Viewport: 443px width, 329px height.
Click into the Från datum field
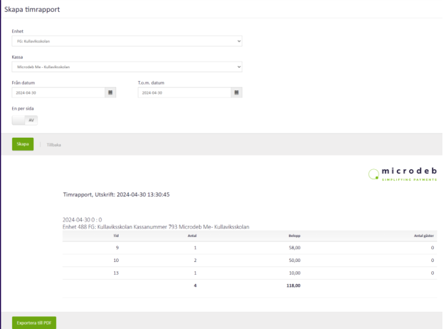(x=58, y=93)
